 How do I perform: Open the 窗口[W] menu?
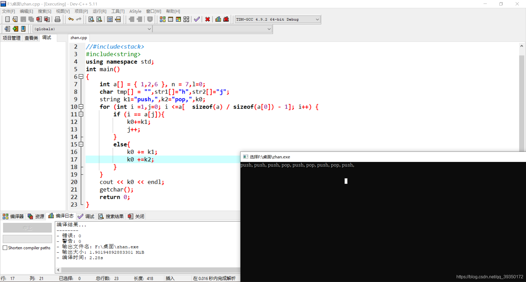[x=154, y=11]
